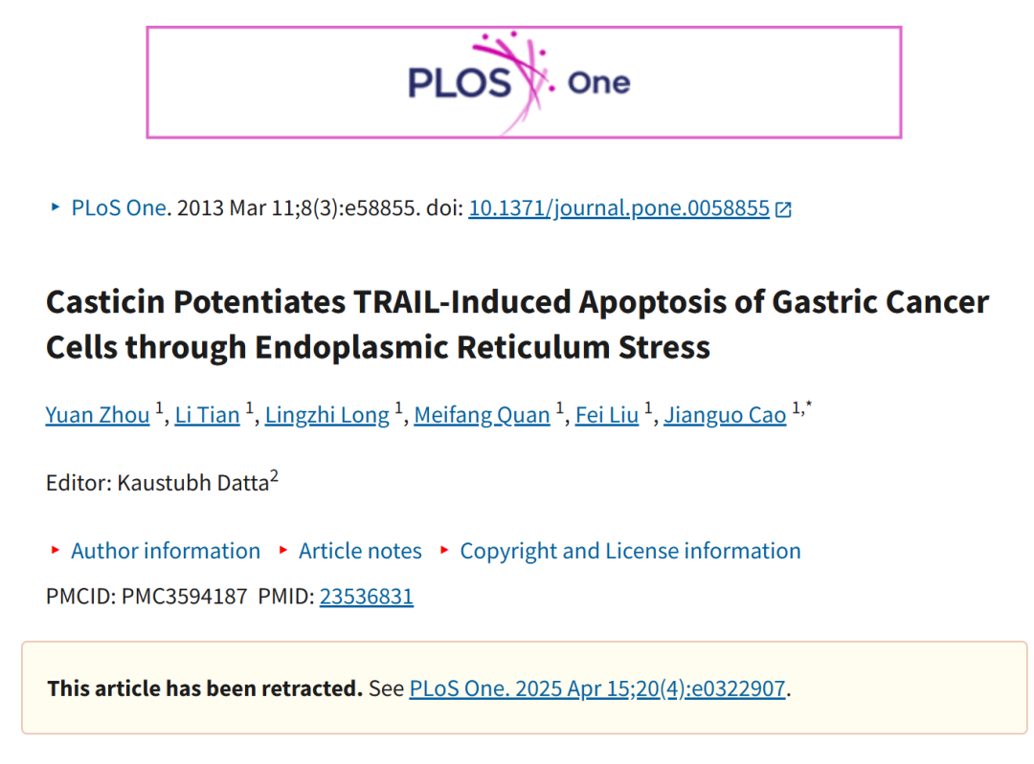The width and height of the screenshot is (1034, 764).
Task: Open DOI link 10.1371/journal.pone.0058855
Action: click(618, 208)
